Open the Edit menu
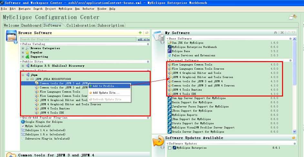This screenshot has width=304, height=157. pyautogui.click(x=13, y=9)
